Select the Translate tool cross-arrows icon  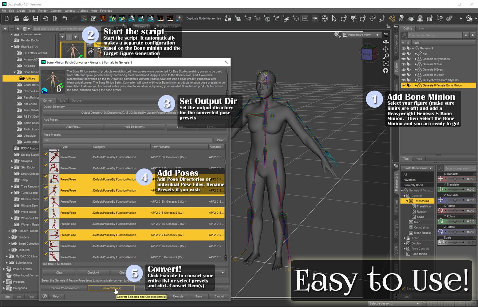(x=372, y=19)
